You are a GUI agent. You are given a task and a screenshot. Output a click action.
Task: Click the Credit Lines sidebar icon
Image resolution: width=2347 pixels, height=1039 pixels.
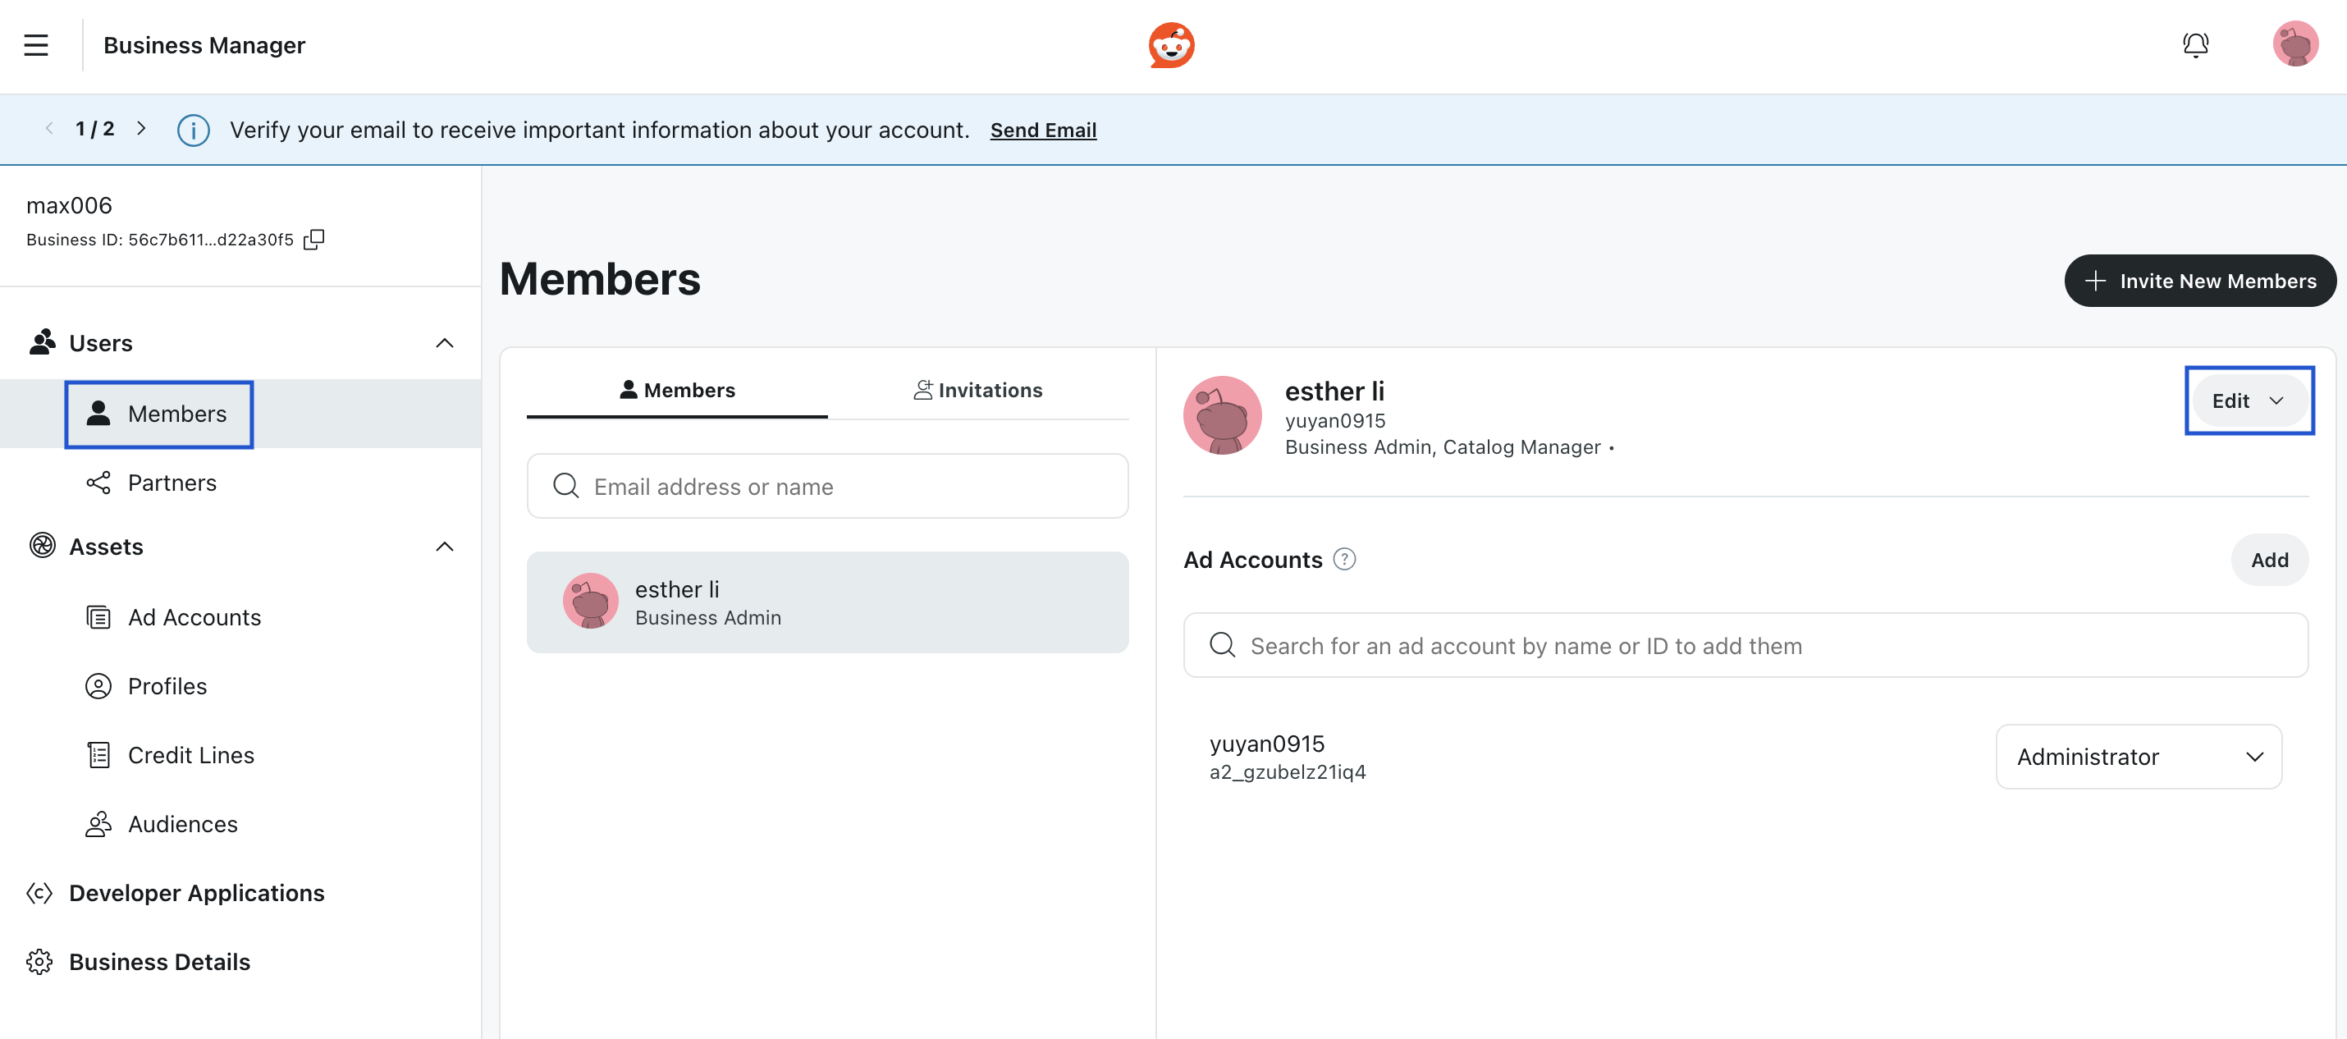click(x=98, y=755)
